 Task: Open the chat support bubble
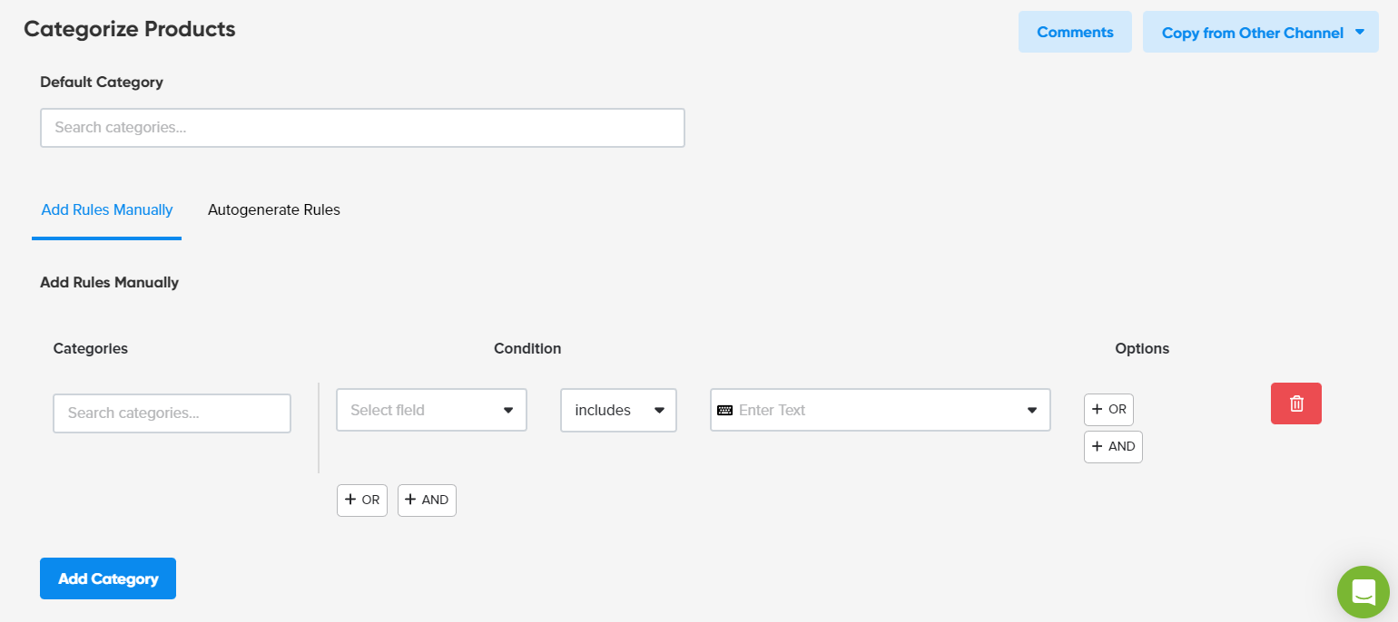coord(1363,592)
